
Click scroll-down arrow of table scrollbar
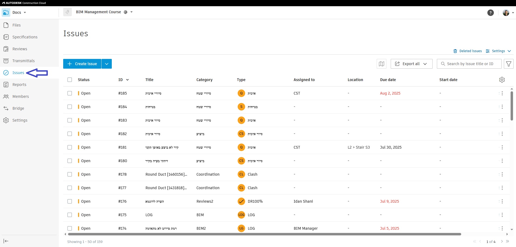(512, 230)
